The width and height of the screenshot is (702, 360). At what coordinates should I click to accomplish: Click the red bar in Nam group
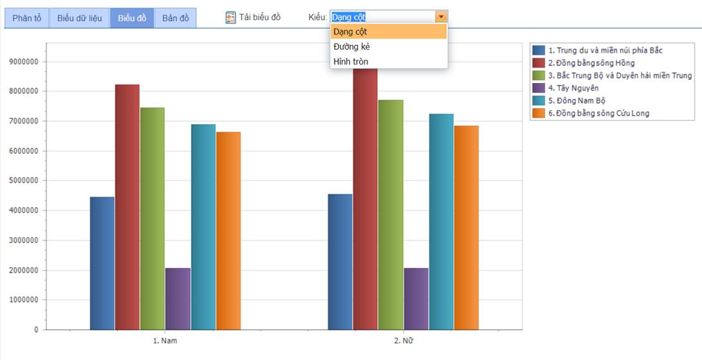127,207
